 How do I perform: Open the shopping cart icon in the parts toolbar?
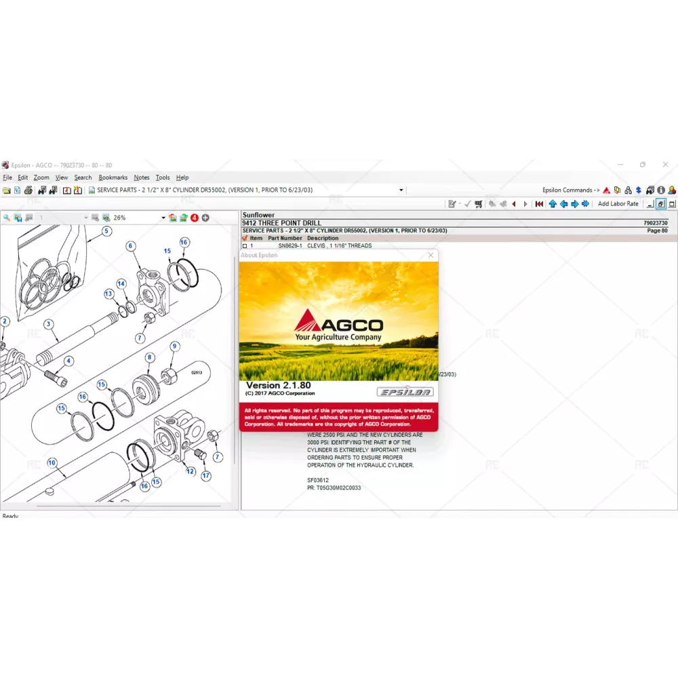coord(479,203)
